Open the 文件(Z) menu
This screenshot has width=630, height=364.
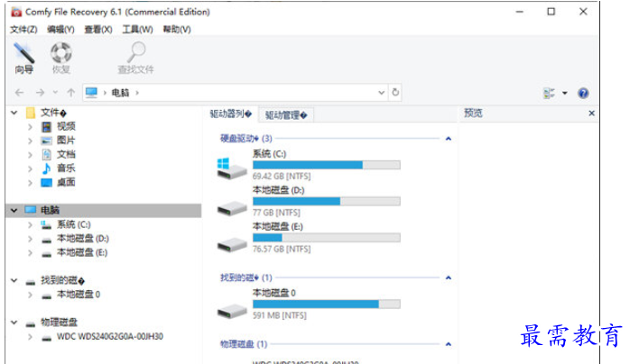23,29
